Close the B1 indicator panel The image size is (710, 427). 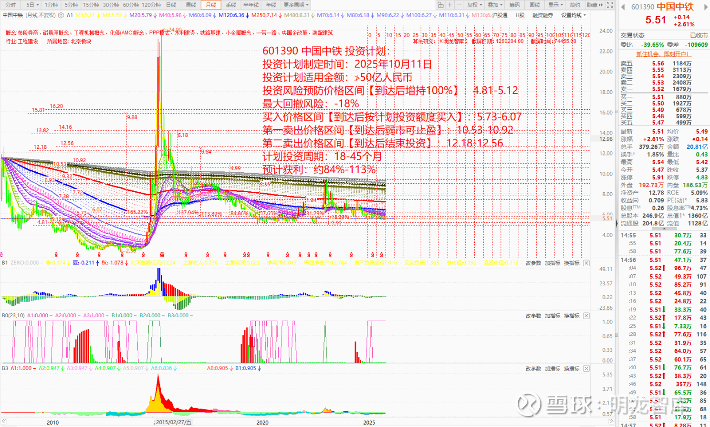pyautogui.click(x=586, y=263)
